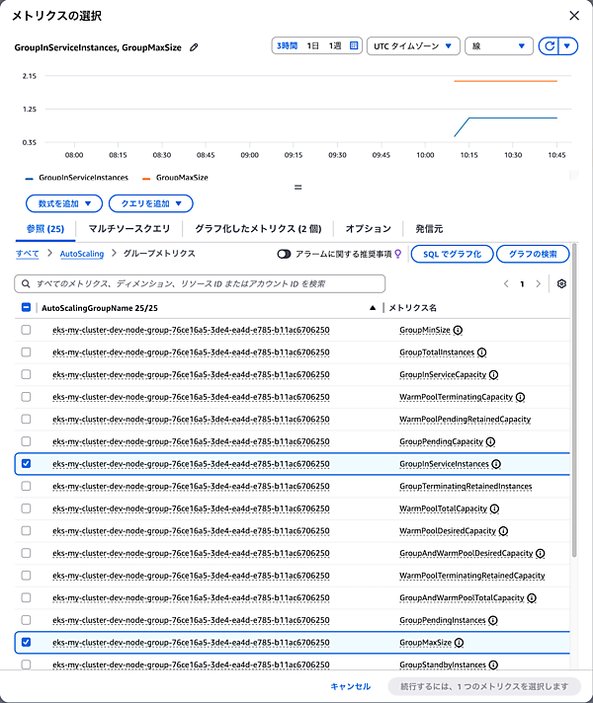Open info icon for GroupPendingInstances
Viewport: 593px width, 703px height.
(493, 620)
